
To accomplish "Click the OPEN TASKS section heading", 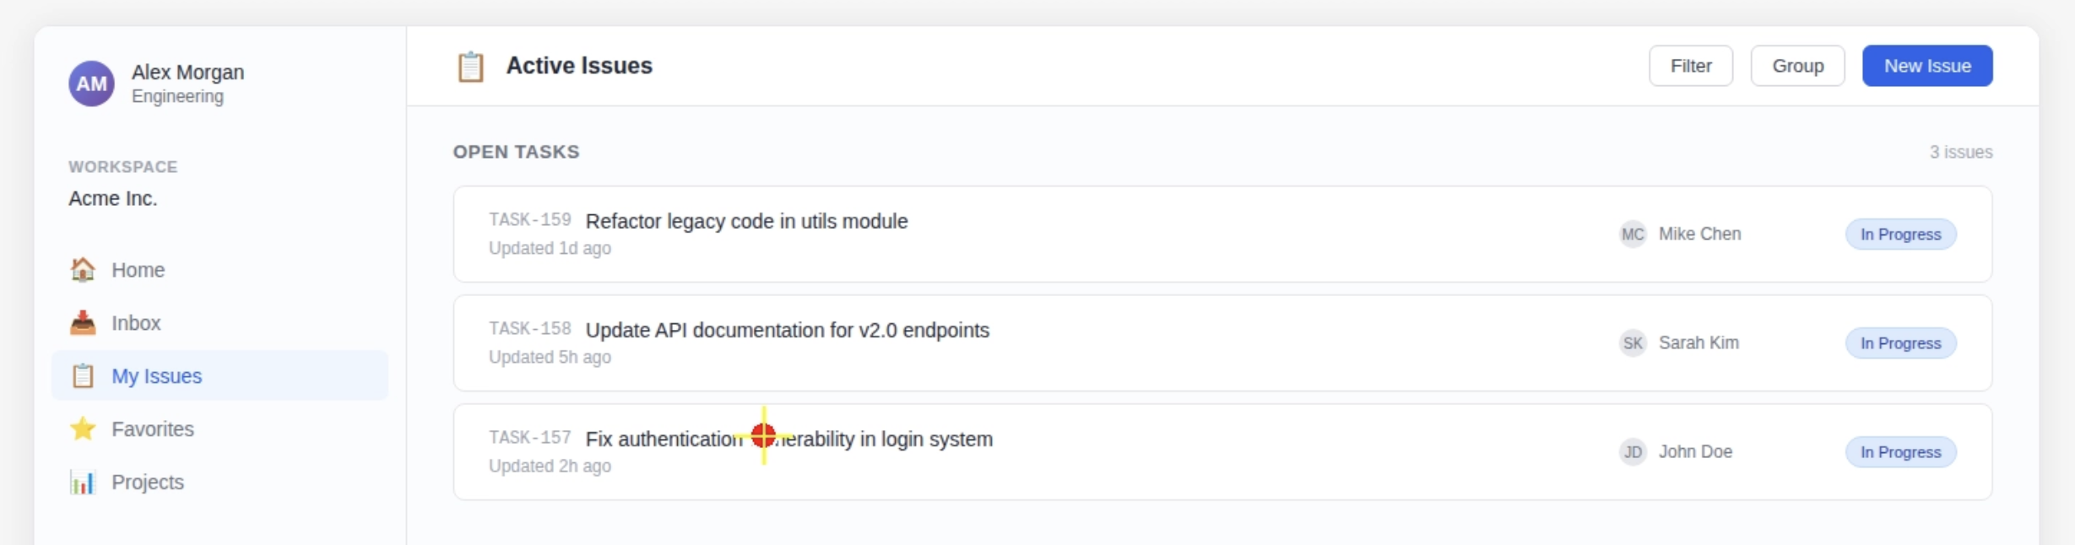I will [x=516, y=153].
